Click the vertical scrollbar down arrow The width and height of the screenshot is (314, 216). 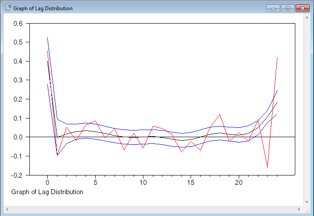pos(306,202)
